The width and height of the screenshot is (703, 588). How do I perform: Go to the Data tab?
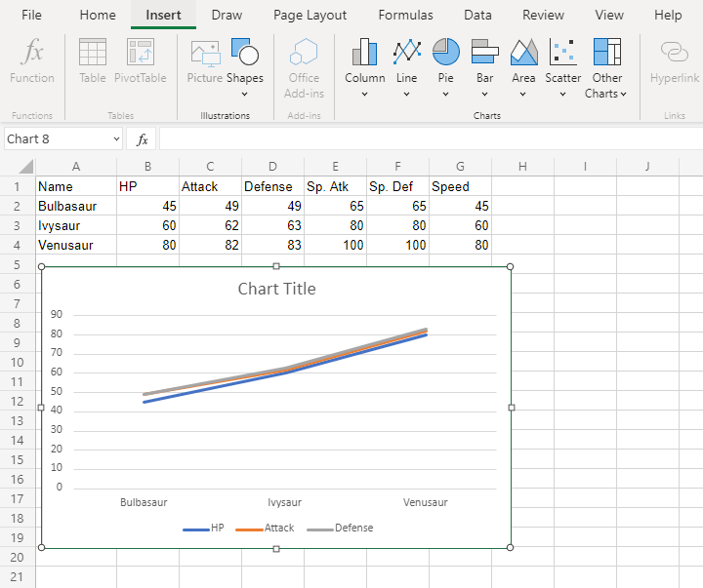[x=477, y=15]
